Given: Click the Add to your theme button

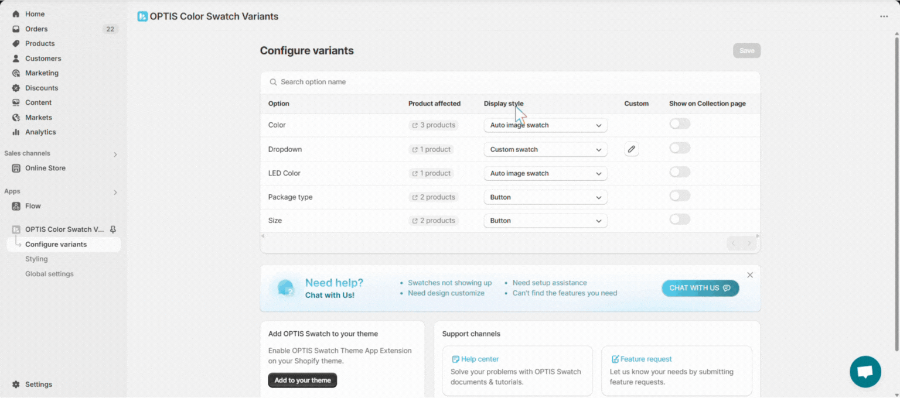Looking at the screenshot, I should pyautogui.click(x=302, y=380).
